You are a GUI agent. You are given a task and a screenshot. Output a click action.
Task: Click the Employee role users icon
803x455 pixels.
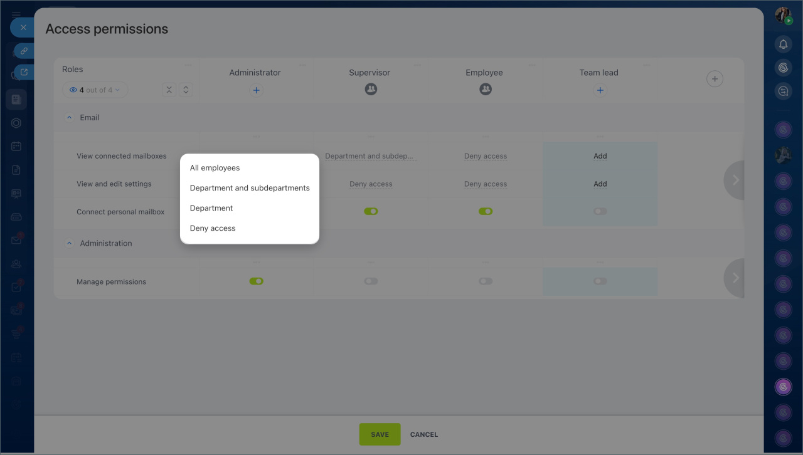point(485,90)
